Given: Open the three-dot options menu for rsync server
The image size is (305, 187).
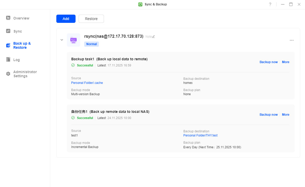Looking at the screenshot, I should 291,40.
